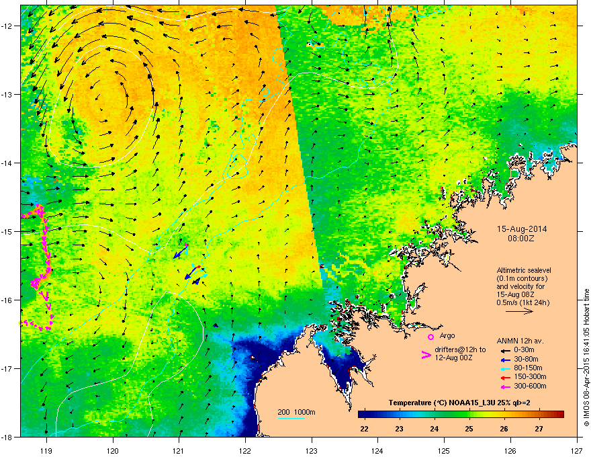Click the date label 15-Aug-2014
The width and height of the screenshot is (591, 457).
522,229
